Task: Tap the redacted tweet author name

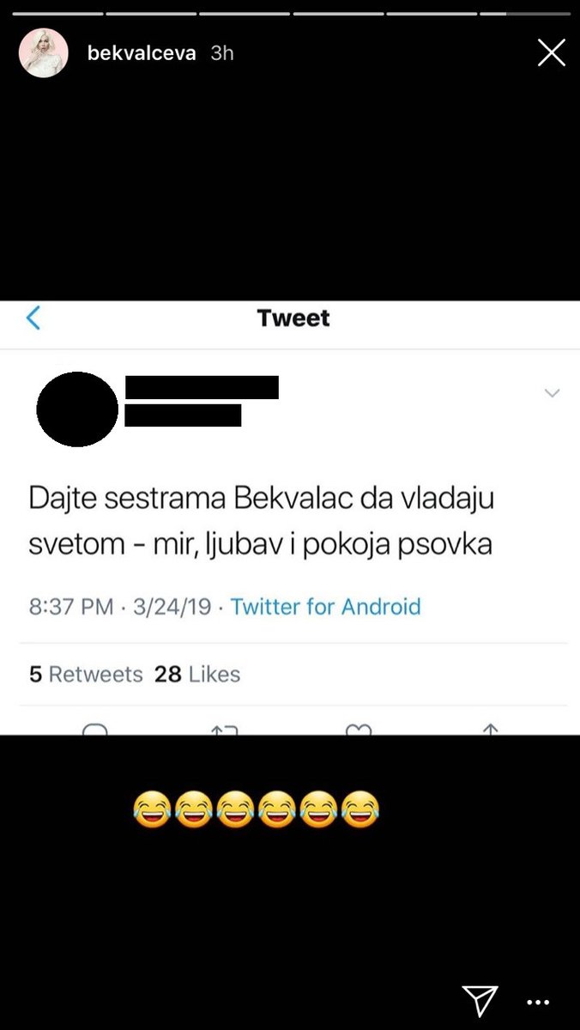Action: [202, 387]
